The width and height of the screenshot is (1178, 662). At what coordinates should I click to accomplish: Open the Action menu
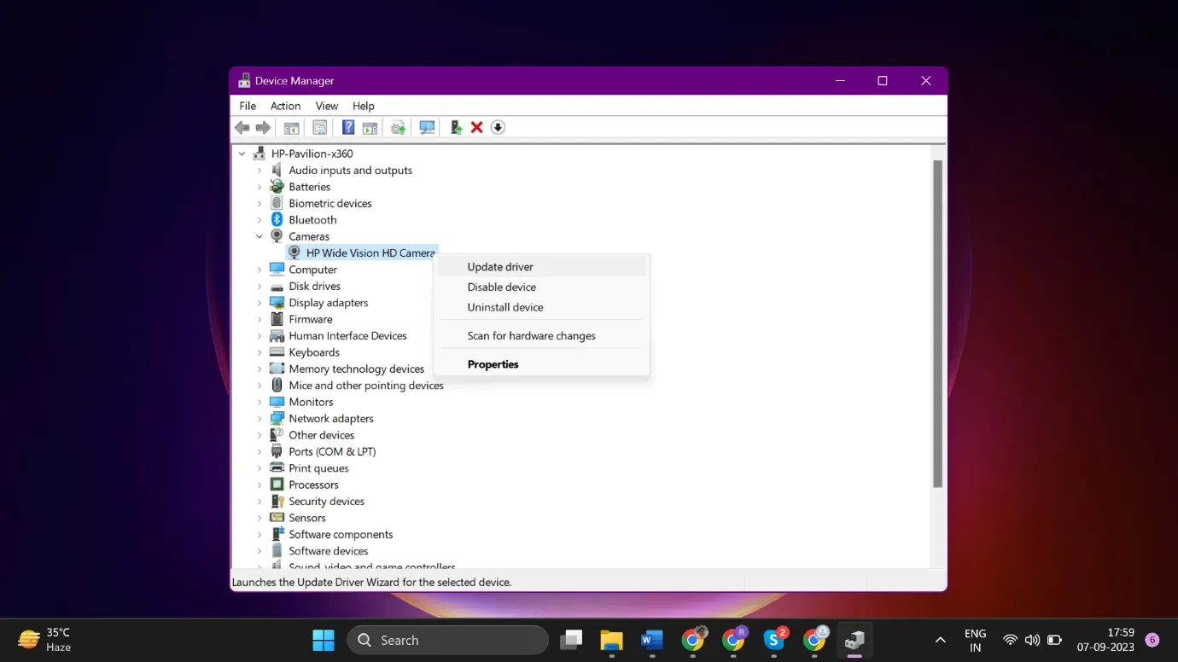click(285, 106)
